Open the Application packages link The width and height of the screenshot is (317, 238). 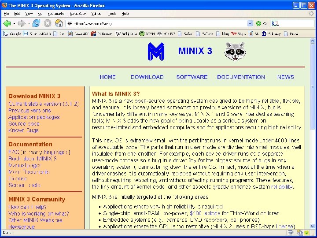[34, 117]
